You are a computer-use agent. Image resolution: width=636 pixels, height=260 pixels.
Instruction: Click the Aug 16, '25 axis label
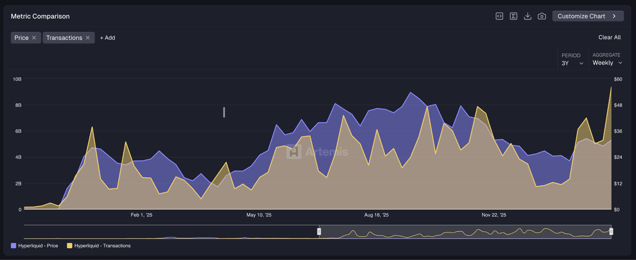click(376, 215)
